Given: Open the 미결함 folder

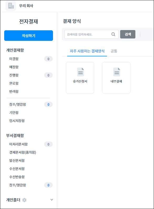Looking at the screenshot, I should (14, 59).
